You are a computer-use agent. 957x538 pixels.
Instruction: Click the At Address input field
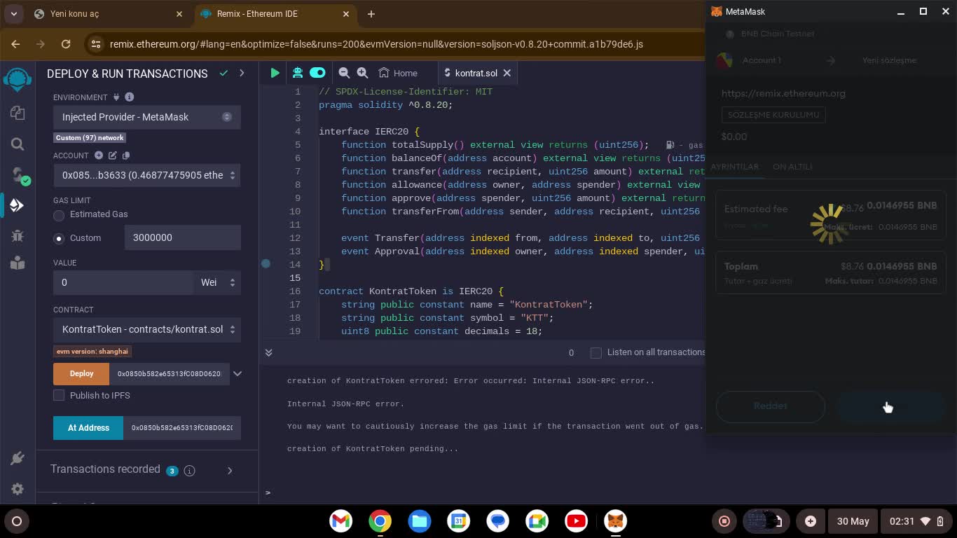tap(182, 428)
